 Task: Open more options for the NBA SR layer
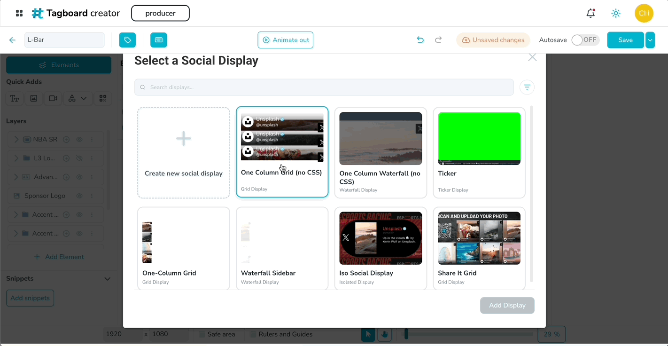coord(92,140)
